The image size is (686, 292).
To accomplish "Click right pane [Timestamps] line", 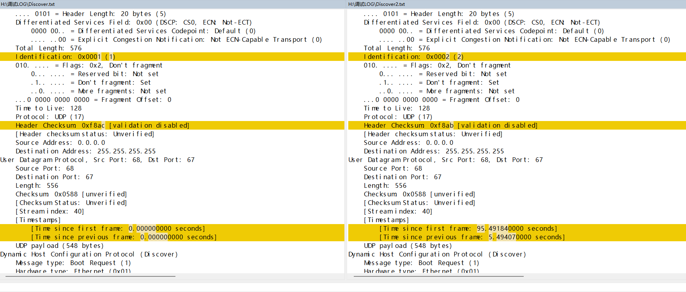I will click(386, 220).
